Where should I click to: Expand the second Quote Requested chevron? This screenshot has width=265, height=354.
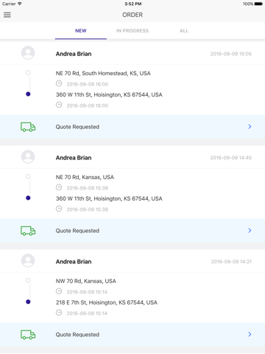250,230
